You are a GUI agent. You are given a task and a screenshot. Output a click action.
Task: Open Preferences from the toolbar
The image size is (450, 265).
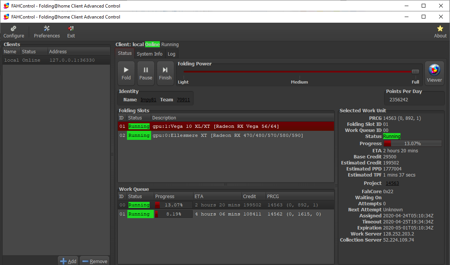click(47, 32)
